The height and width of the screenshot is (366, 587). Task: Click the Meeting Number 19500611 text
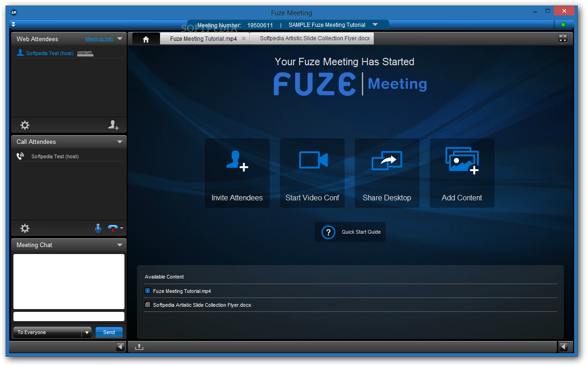(235, 25)
